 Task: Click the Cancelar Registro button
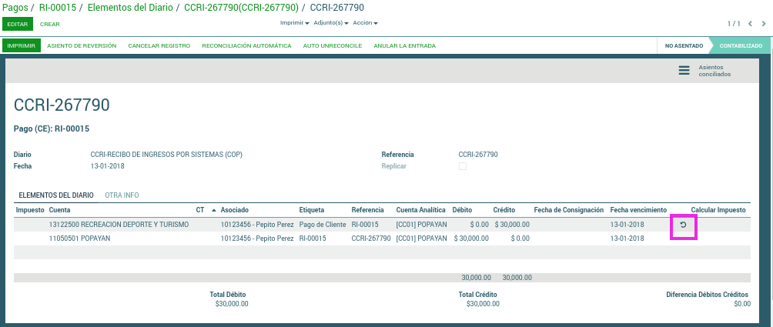tap(159, 46)
